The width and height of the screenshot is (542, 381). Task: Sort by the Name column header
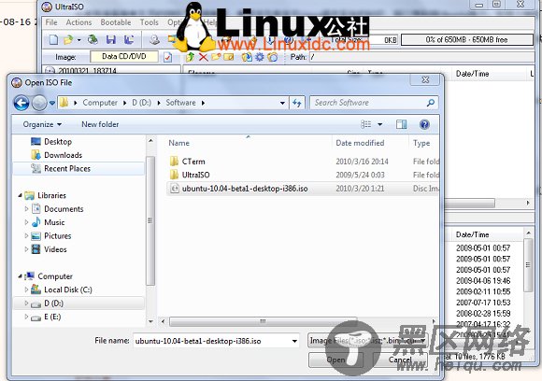[x=178, y=143]
